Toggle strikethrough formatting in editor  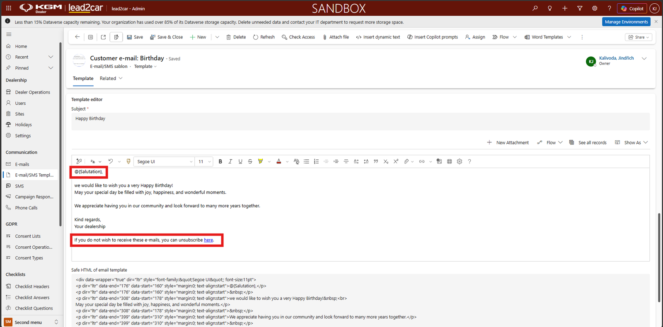pos(250,161)
